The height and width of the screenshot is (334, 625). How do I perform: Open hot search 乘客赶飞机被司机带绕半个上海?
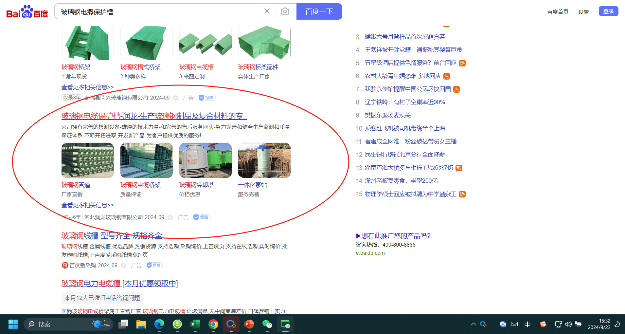(x=405, y=128)
